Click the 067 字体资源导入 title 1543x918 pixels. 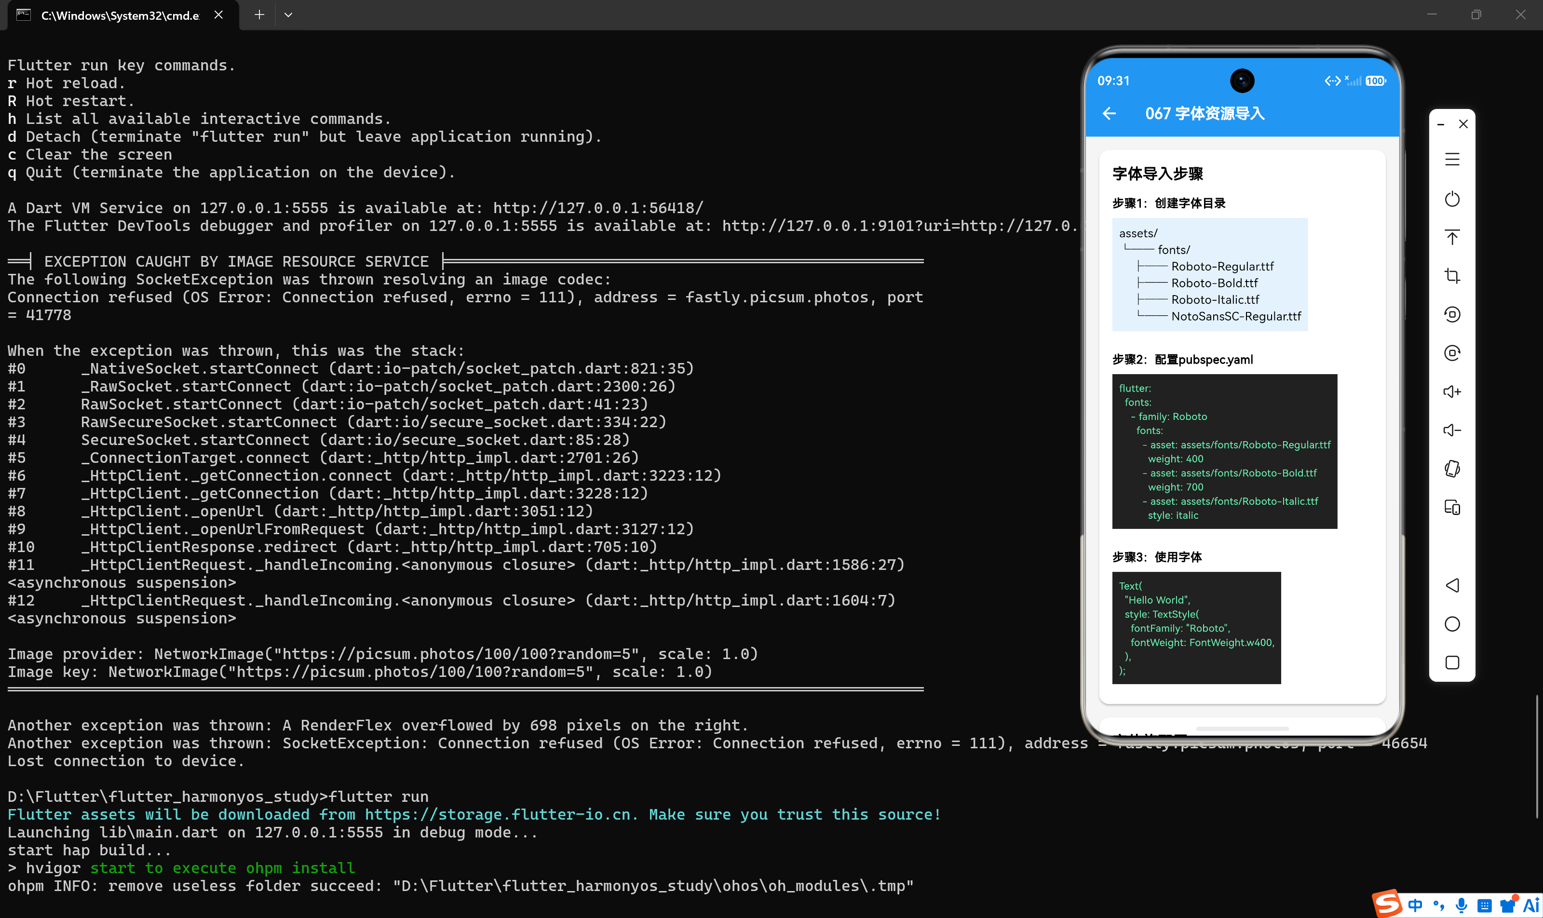[1205, 114]
